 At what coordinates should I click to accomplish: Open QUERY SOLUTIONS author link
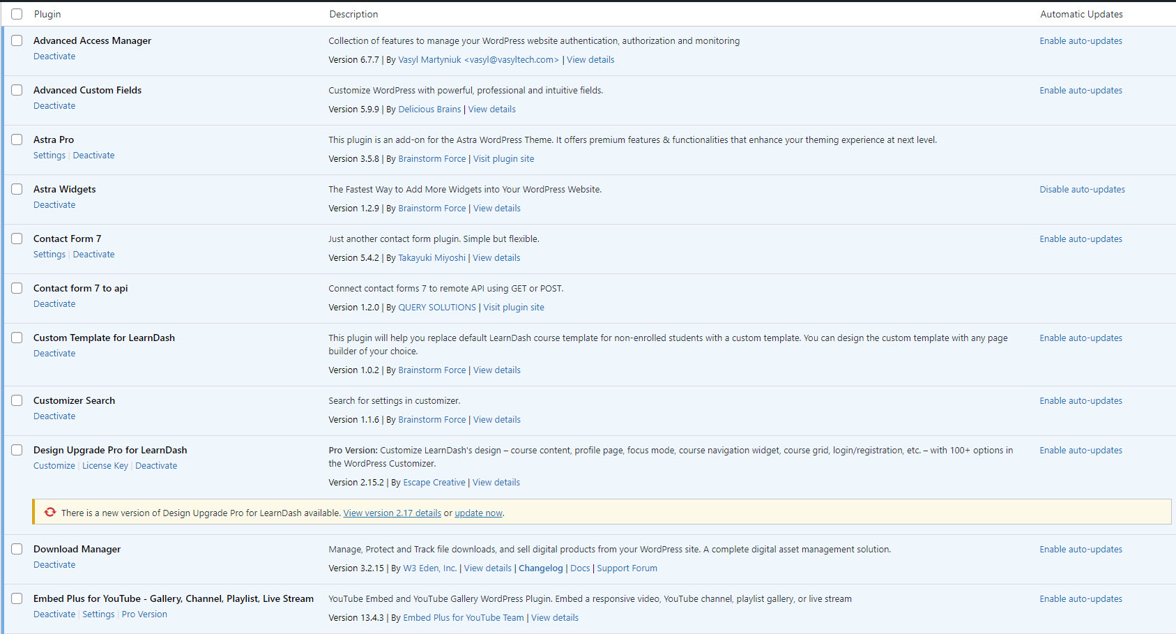click(x=437, y=308)
